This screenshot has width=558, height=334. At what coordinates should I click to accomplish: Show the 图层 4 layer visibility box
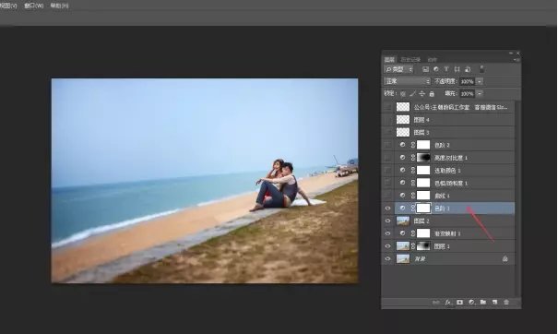(388, 120)
